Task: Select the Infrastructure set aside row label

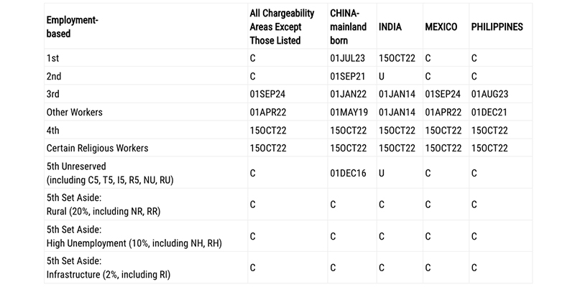Action: (x=109, y=268)
